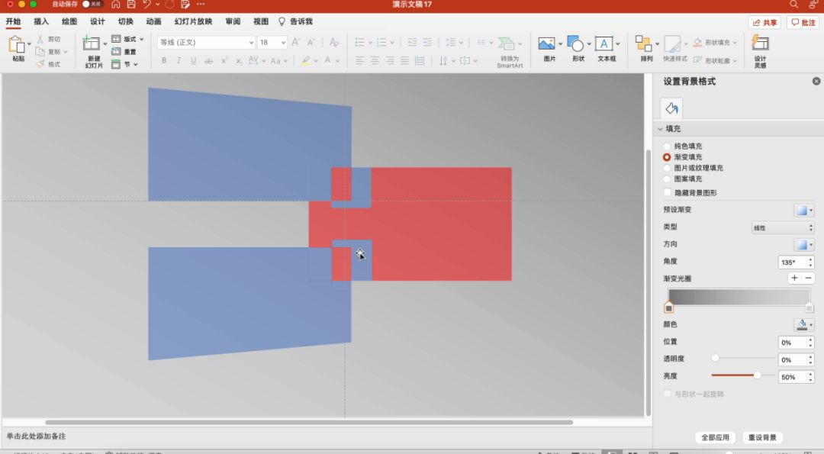
Task: Open the Animations tab
Action: pos(153,21)
